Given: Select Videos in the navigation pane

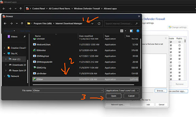Looking at the screenshot, I should coord(14,36).
